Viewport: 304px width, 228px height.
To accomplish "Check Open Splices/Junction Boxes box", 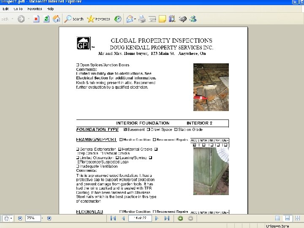I will click(78, 65).
